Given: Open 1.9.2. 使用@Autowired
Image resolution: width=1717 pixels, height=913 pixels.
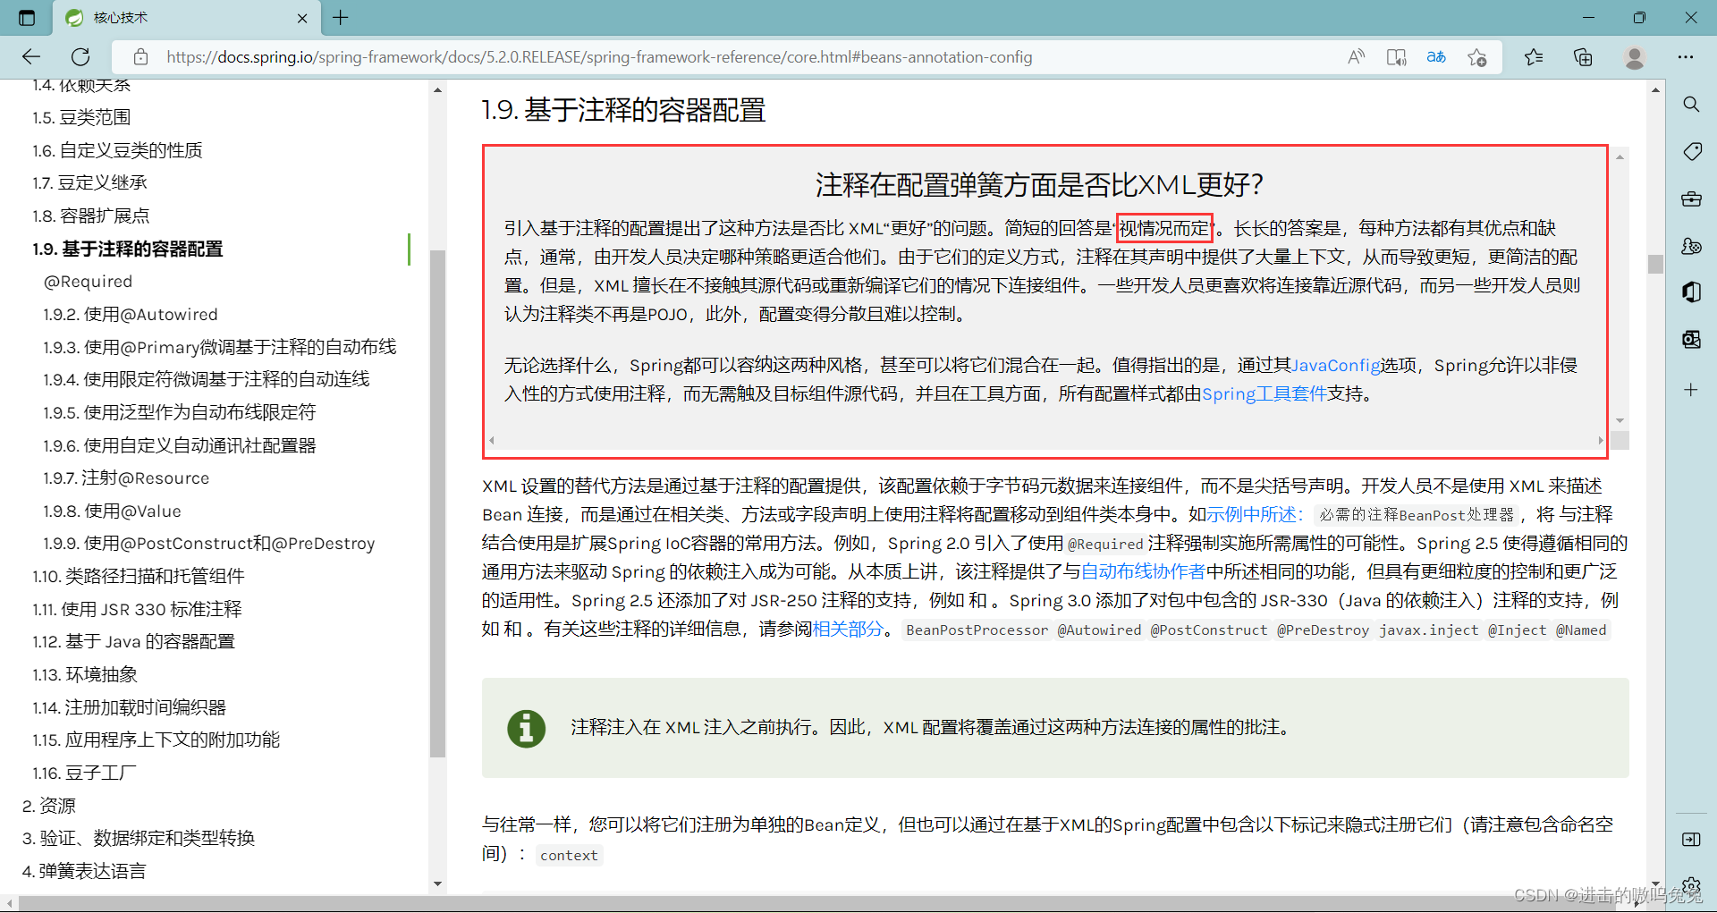Looking at the screenshot, I should 131,314.
